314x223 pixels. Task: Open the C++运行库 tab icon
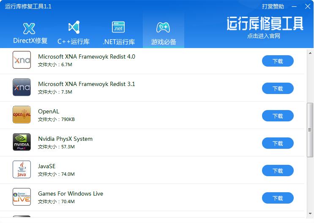pos(74,27)
